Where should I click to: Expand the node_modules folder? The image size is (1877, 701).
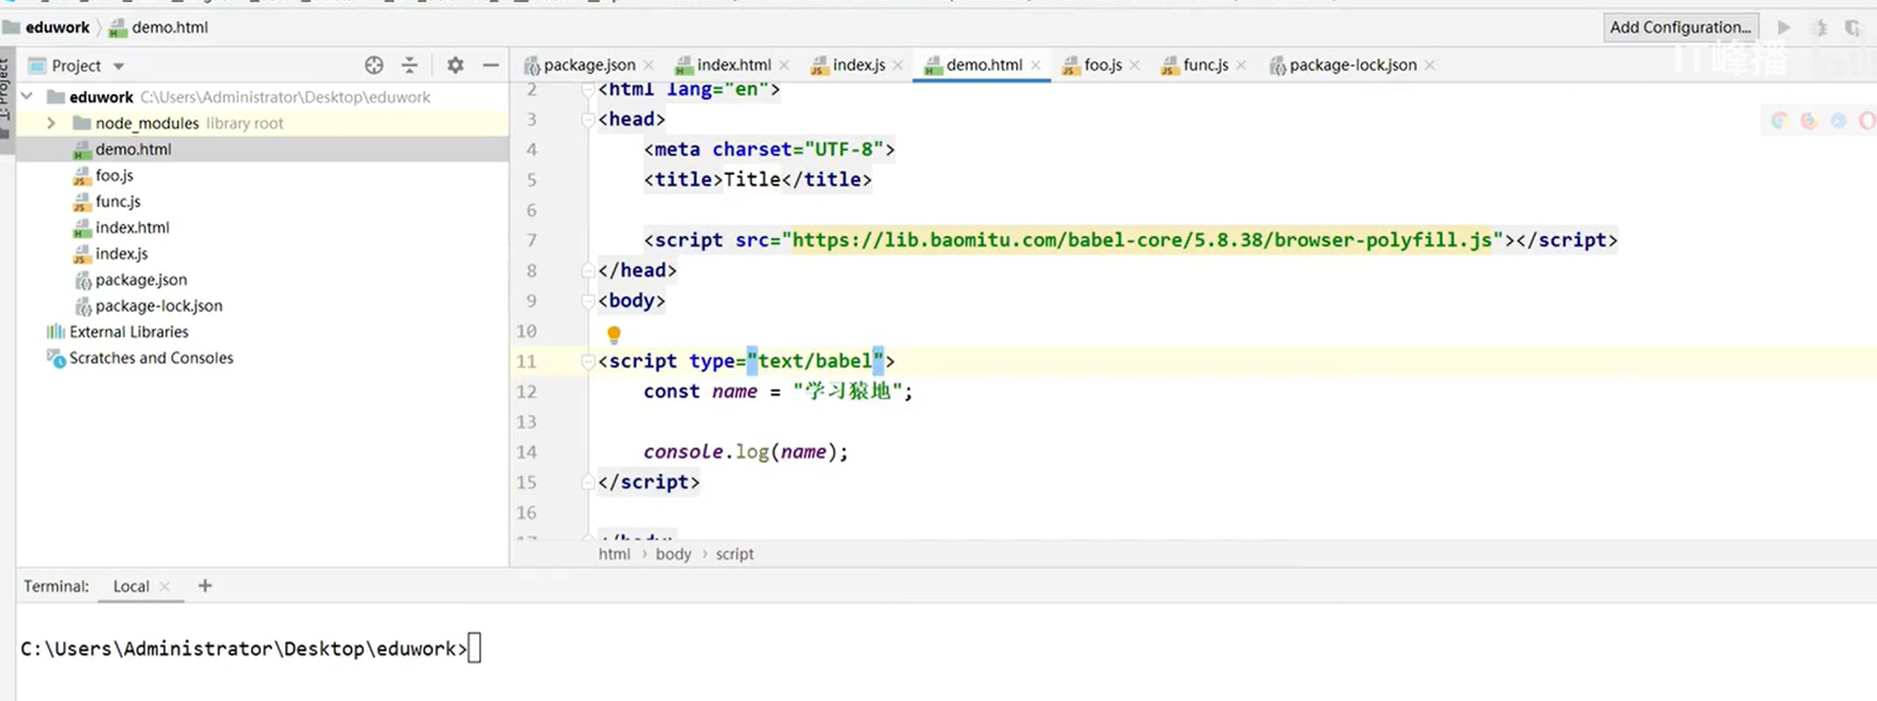tap(51, 123)
